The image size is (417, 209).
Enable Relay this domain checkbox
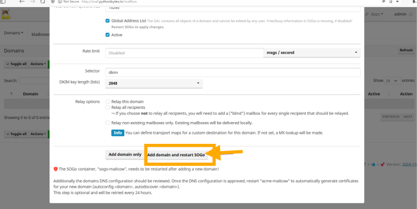(108, 102)
